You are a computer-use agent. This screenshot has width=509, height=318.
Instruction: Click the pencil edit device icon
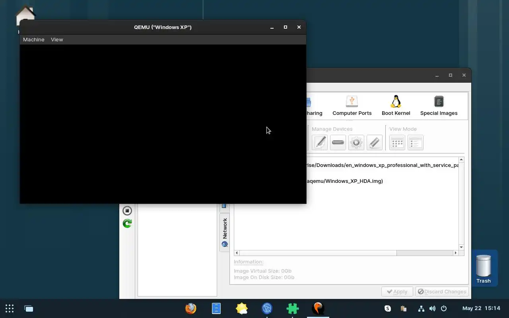click(320, 142)
